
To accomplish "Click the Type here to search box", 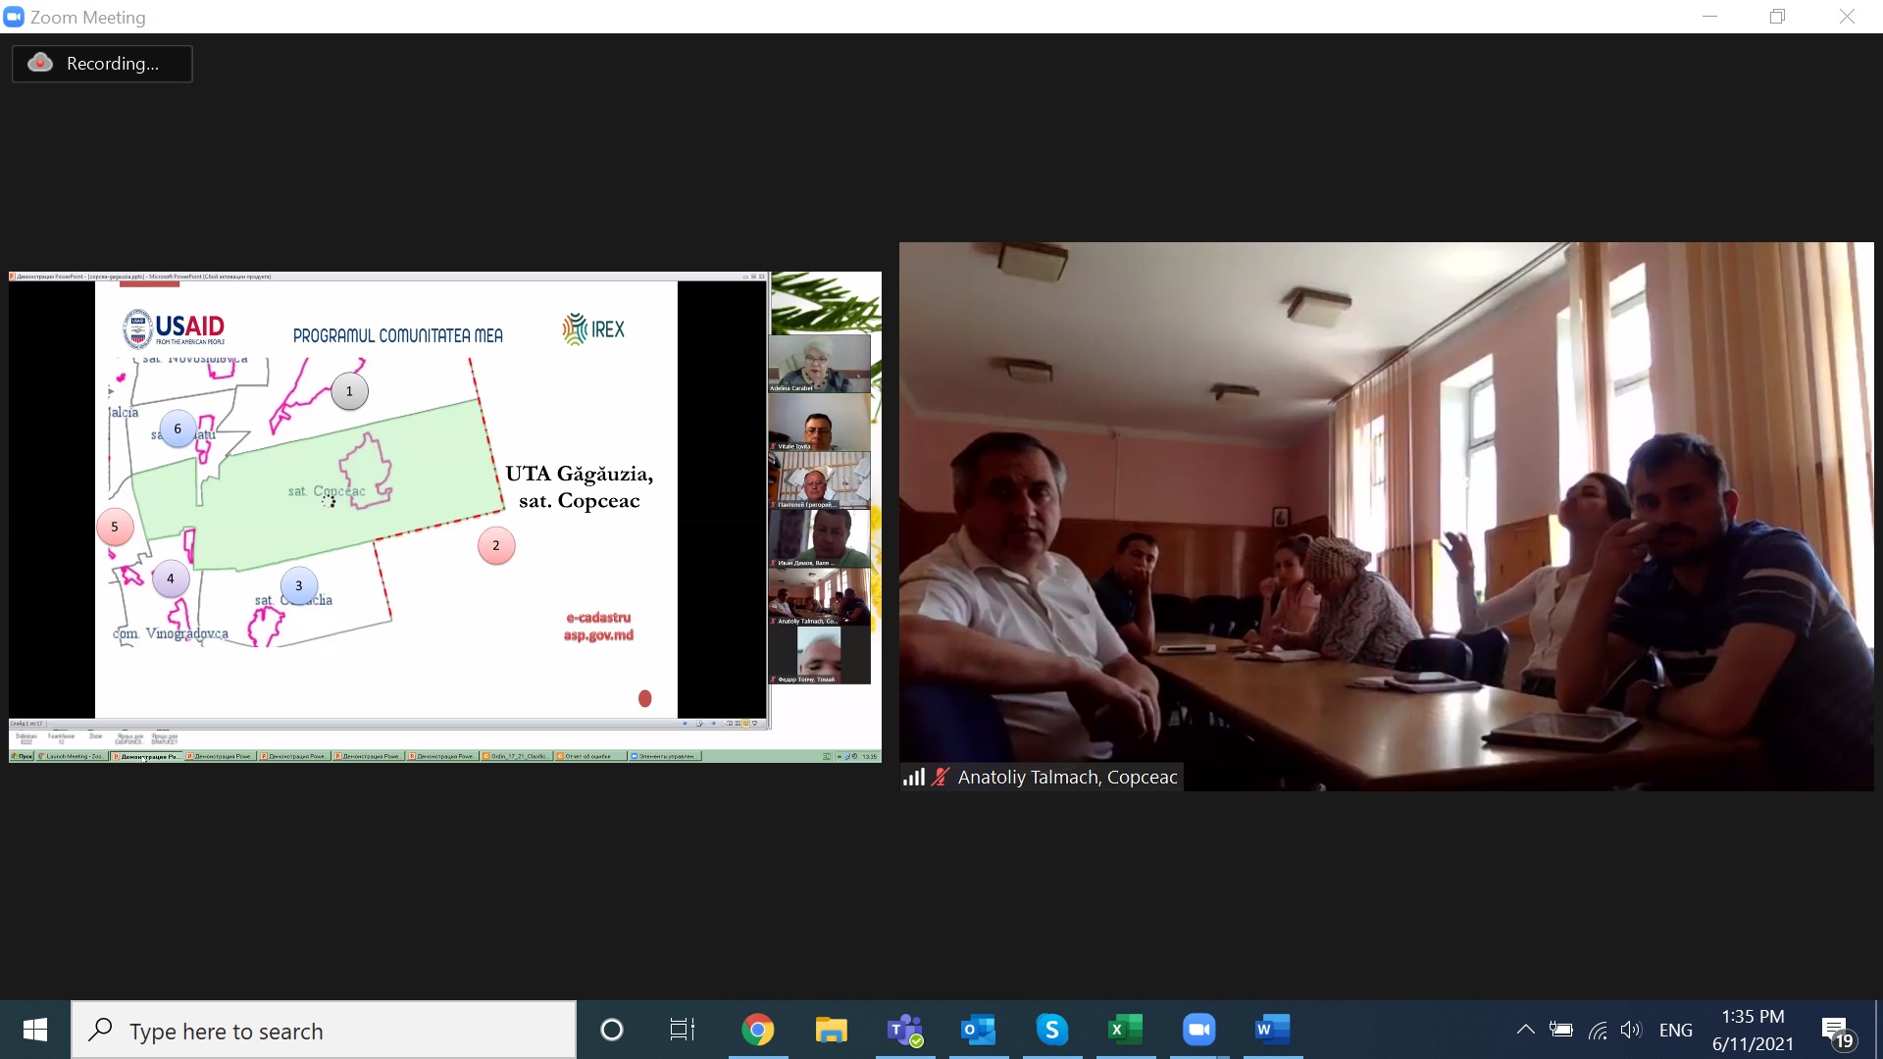I will tap(324, 1031).
